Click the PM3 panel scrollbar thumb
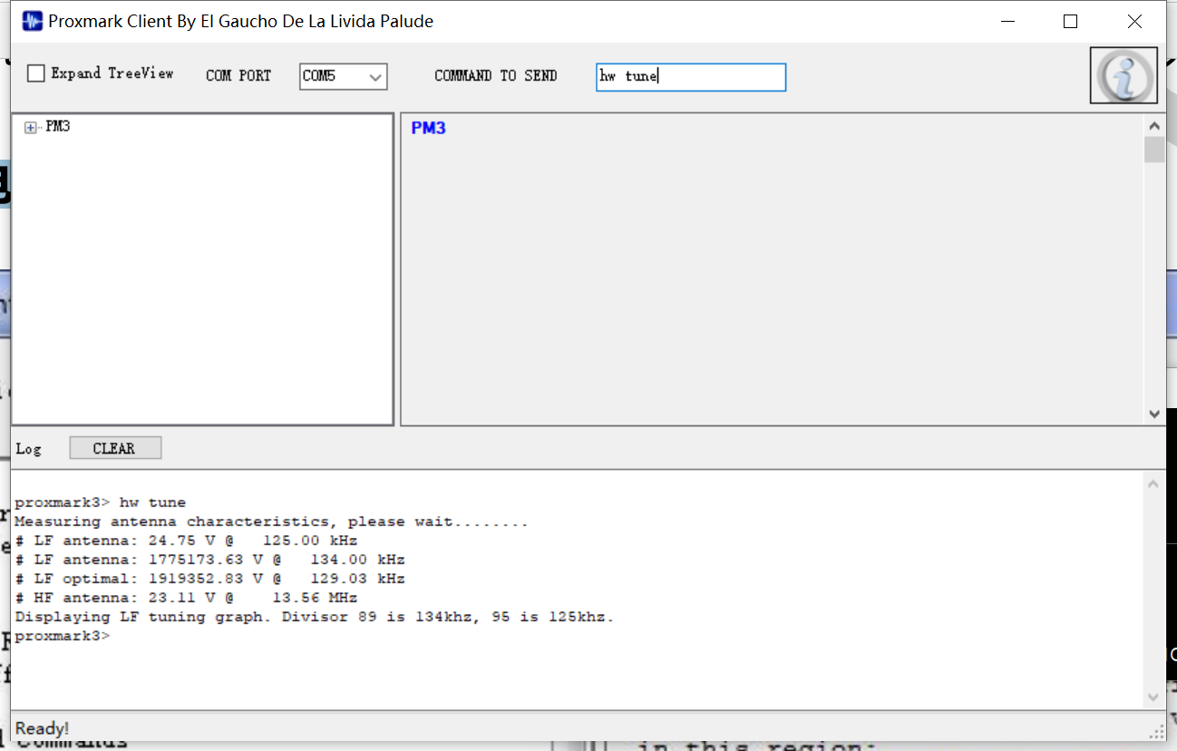This screenshot has width=1177, height=751. (x=1154, y=150)
